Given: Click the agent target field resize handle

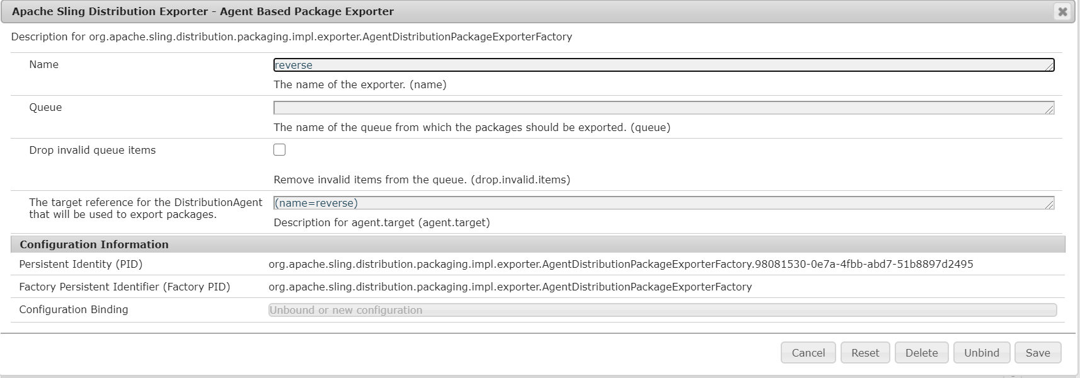Looking at the screenshot, I should tap(1049, 205).
